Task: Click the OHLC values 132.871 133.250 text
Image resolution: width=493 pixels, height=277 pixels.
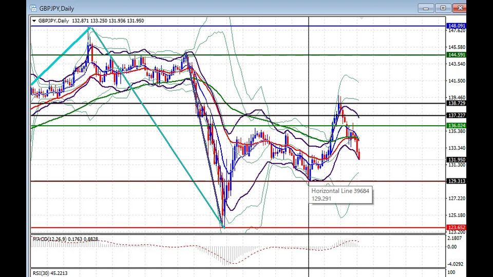Action: pos(89,21)
